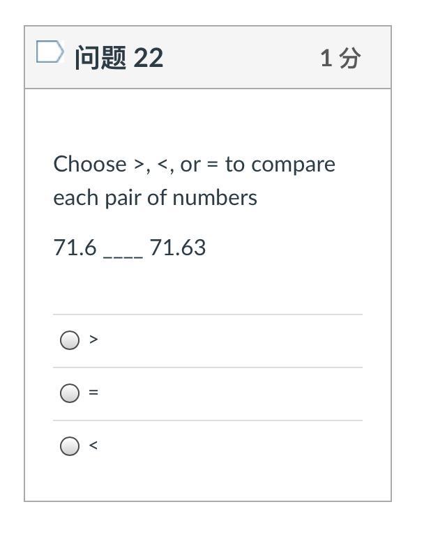The image size is (431, 539).
Task: Click the 问题 22 question title
Action: (119, 57)
